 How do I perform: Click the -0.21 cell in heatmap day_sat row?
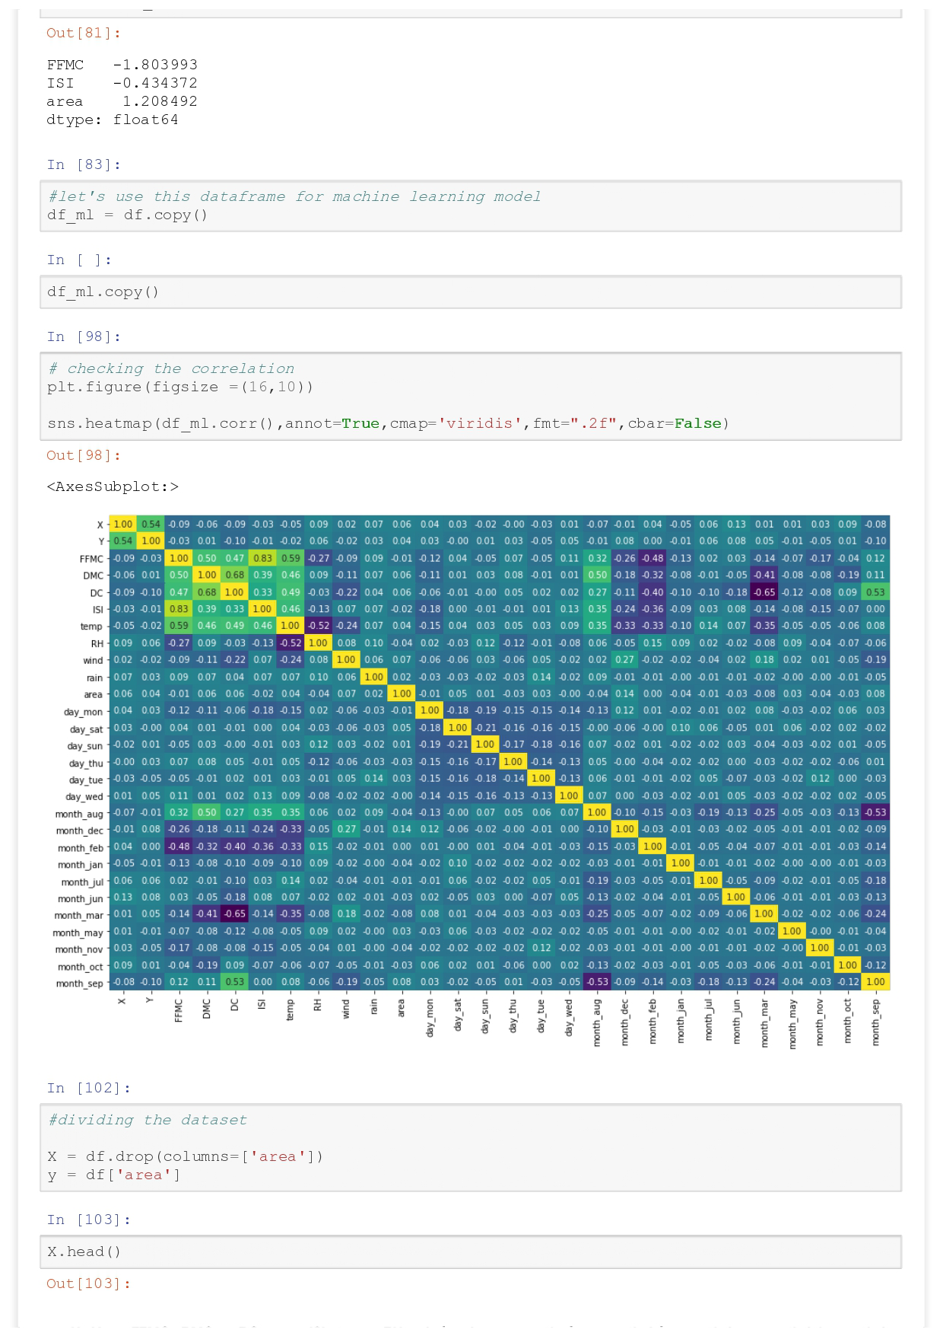click(x=485, y=728)
